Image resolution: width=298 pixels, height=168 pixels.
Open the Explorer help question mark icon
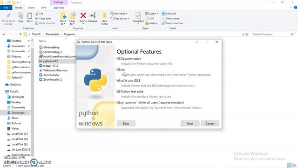pos(295,7)
